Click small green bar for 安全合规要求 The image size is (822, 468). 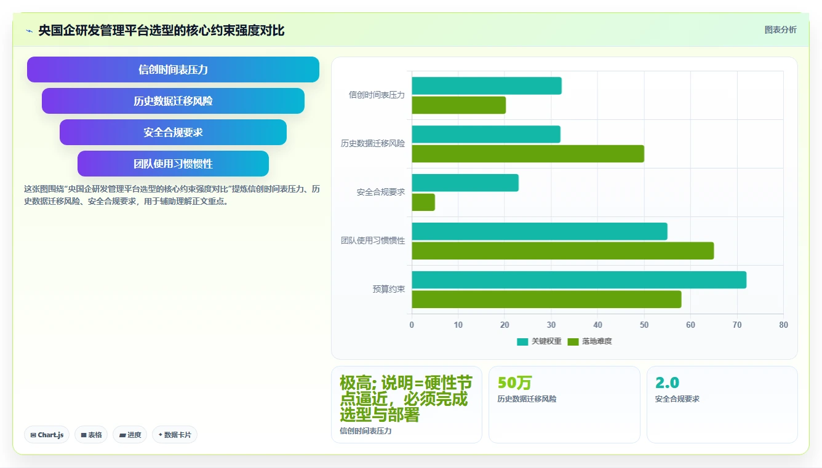click(x=423, y=202)
